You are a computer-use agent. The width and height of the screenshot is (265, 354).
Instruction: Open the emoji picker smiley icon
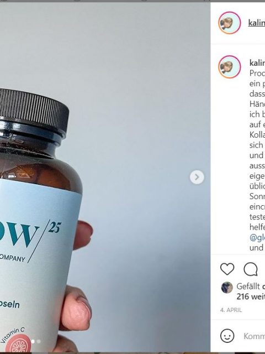[x=227, y=336]
